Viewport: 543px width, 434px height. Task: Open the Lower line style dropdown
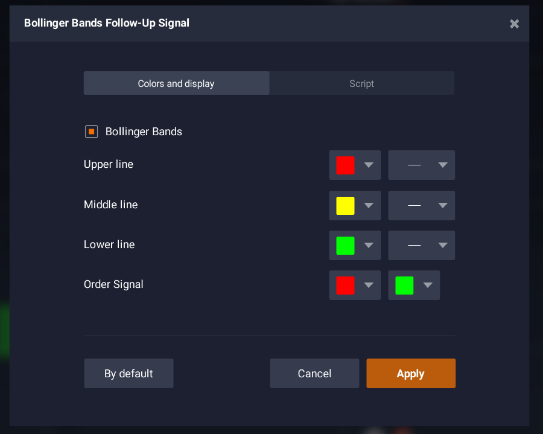(421, 245)
